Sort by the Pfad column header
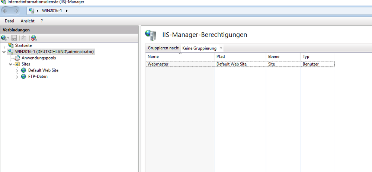This screenshot has width=372, height=172. point(240,57)
